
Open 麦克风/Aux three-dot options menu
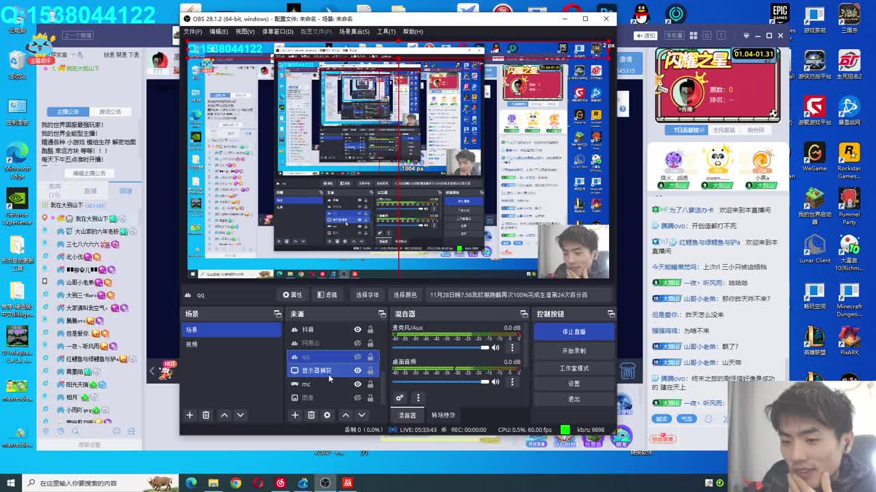coord(512,348)
